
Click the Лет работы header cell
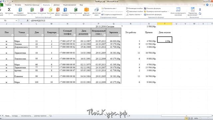(130, 32)
